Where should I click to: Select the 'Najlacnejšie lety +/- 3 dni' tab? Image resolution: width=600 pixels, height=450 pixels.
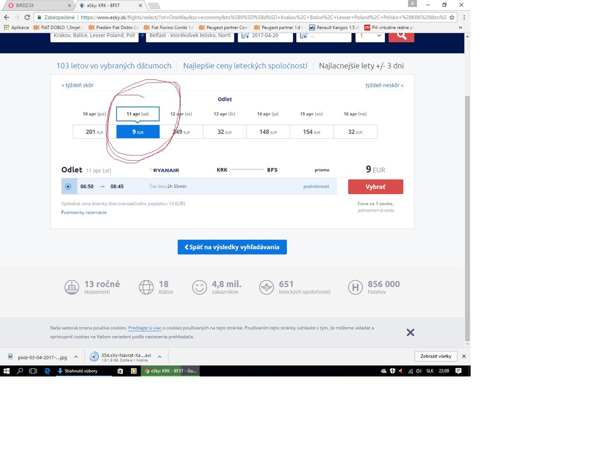pos(361,66)
